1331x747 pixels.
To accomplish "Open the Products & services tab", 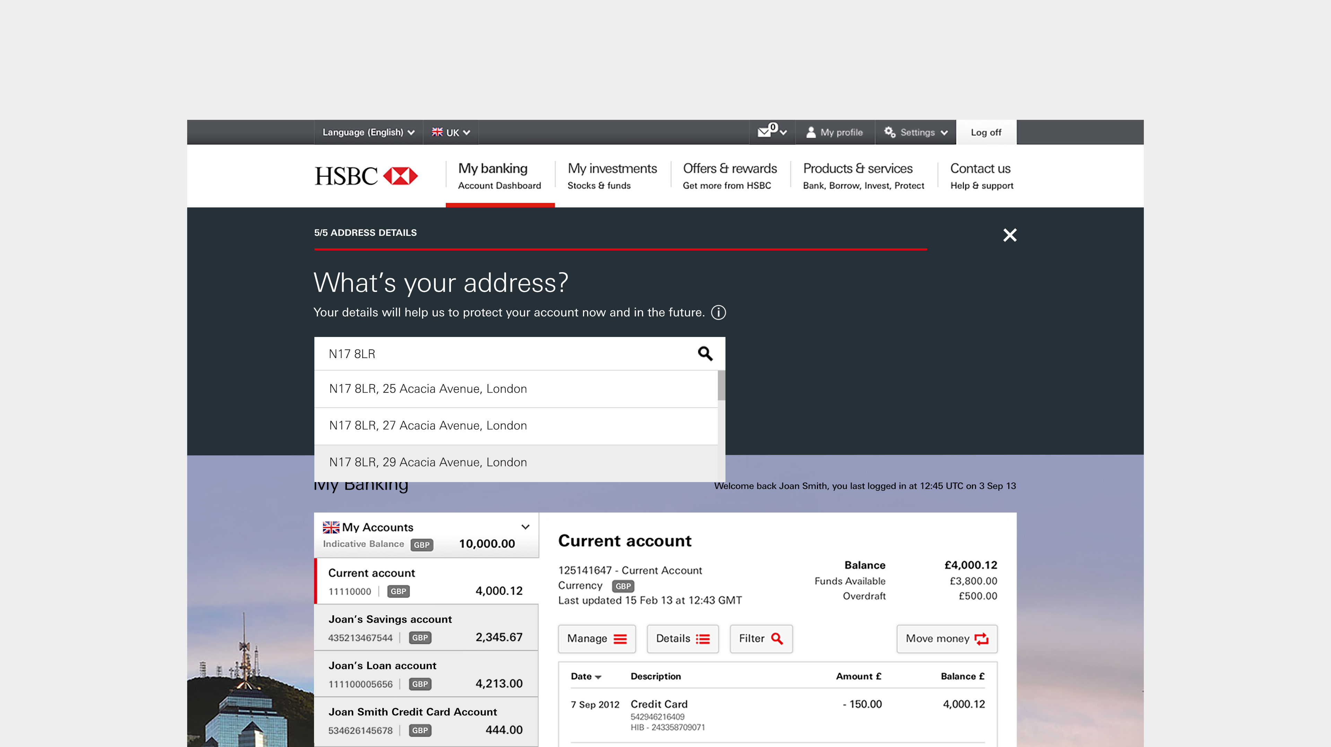I will click(863, 176).
